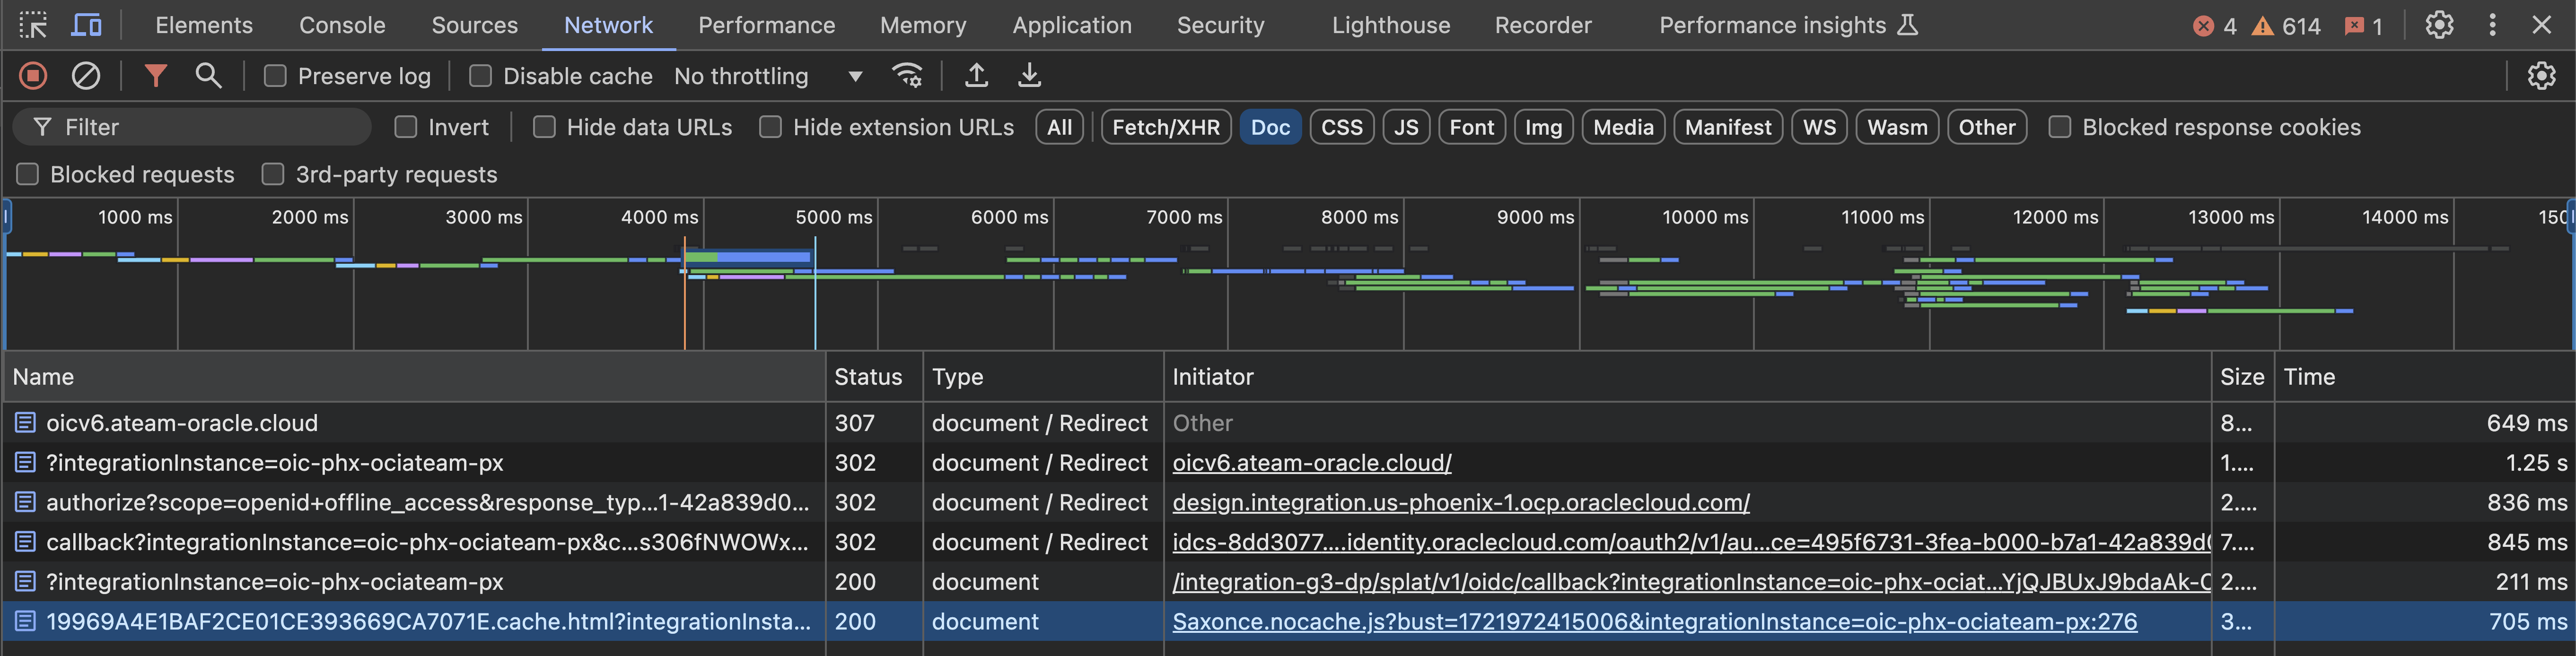
Task: Select the Fetch/XHR filter button
Action: pos(1165,128)
